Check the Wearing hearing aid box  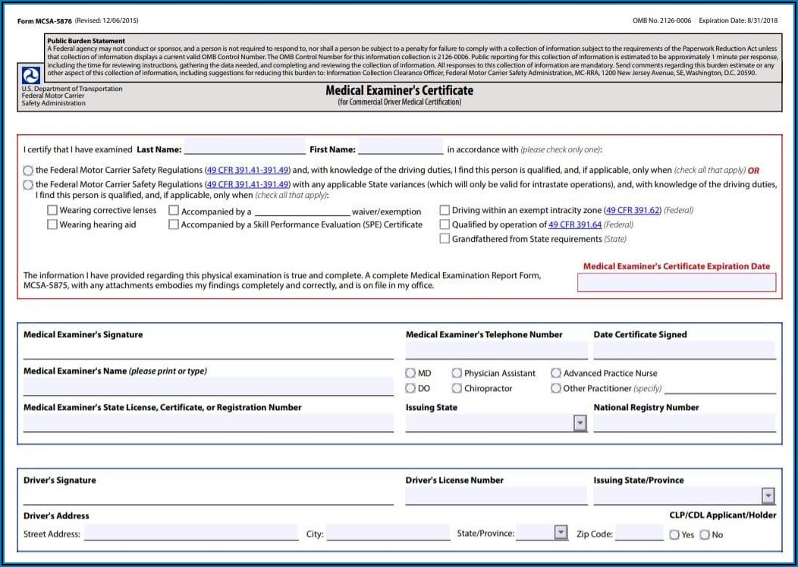click(52, 224)
